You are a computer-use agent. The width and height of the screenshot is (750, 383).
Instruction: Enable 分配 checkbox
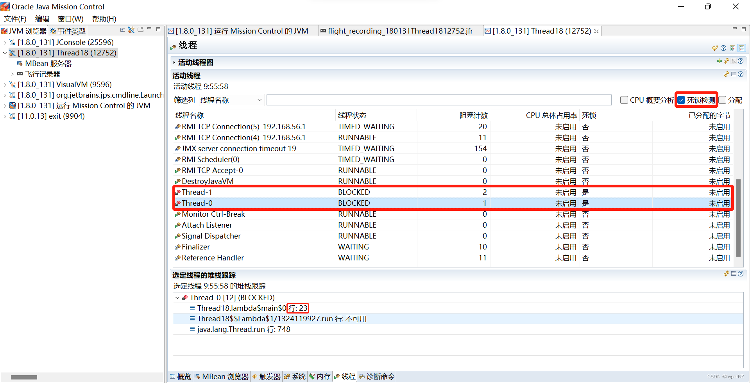[723, 100]
